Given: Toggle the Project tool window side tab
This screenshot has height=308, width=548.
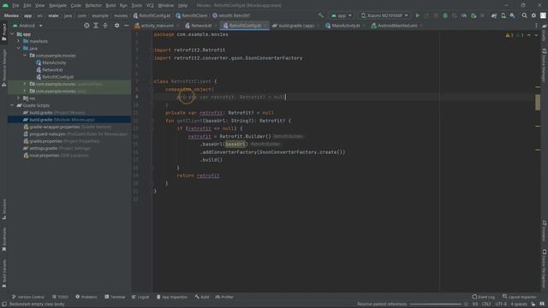Looking at the screenshot, I should coord(4,33).
